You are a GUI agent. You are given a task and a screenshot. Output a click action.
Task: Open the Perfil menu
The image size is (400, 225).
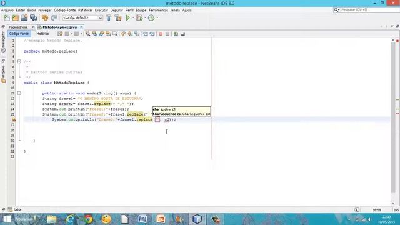tap(129, 10)
